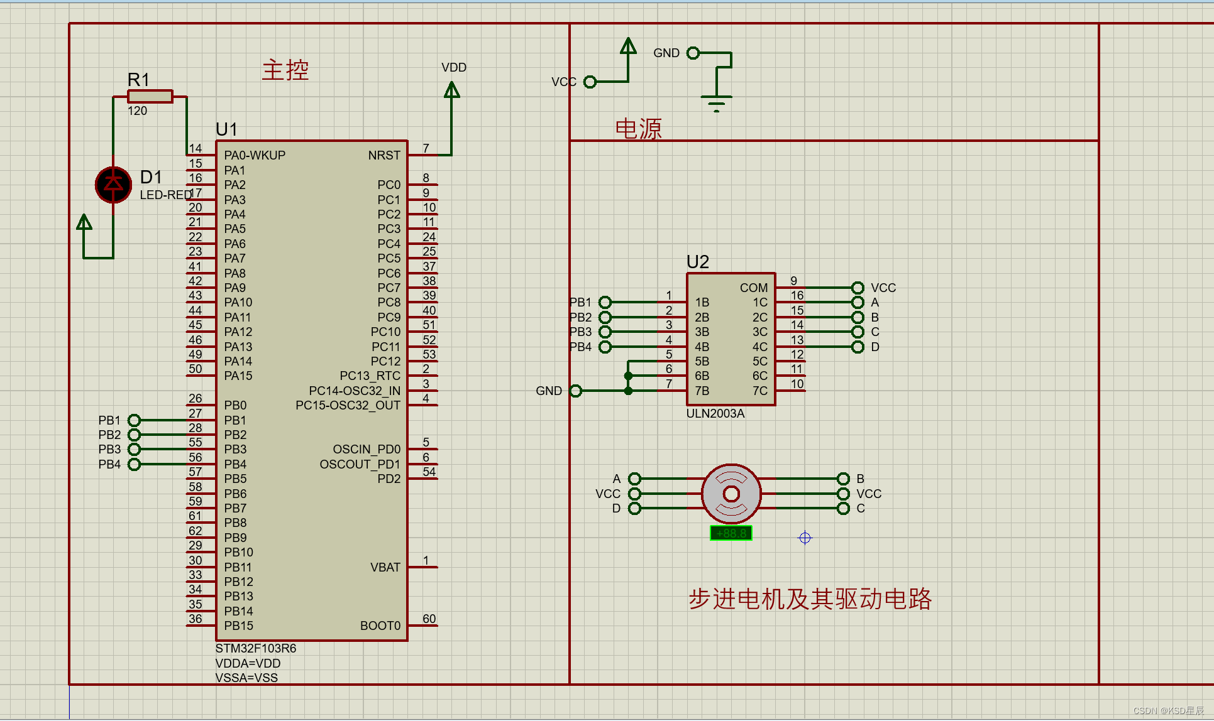Select the ULN2003A U2 chip body
Image resolution: width=1214 pixels, height=721 pixels.
(731, 339)
